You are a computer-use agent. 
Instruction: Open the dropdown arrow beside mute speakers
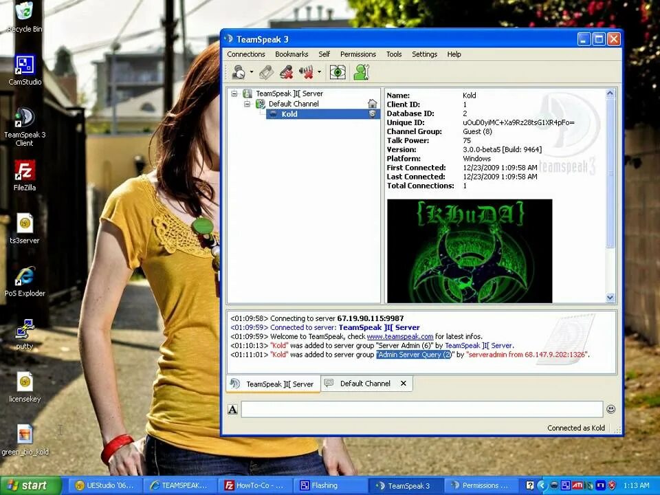click(x=320, y=72)
